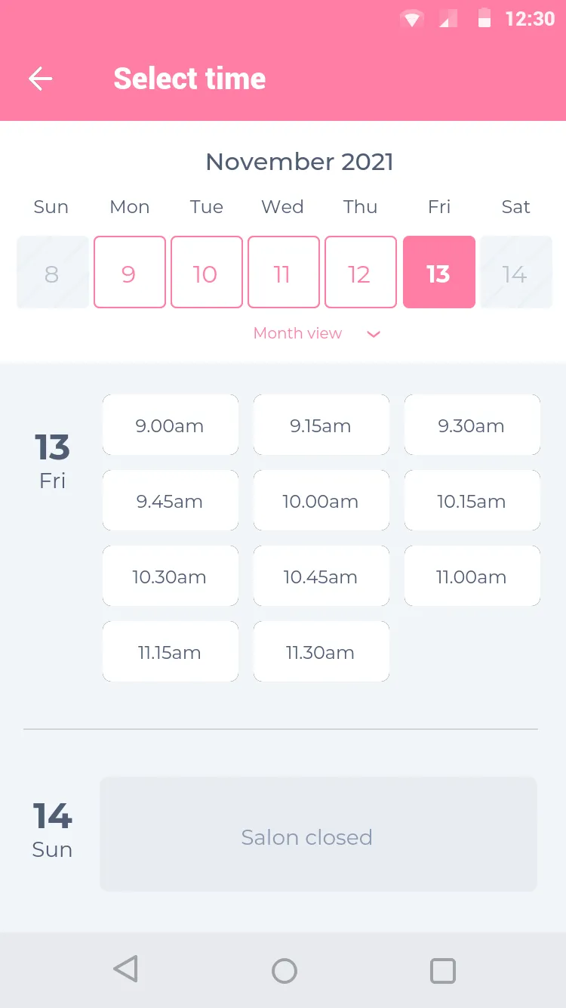
Task: Open Month view calendar
Action: tap(298, 333)
